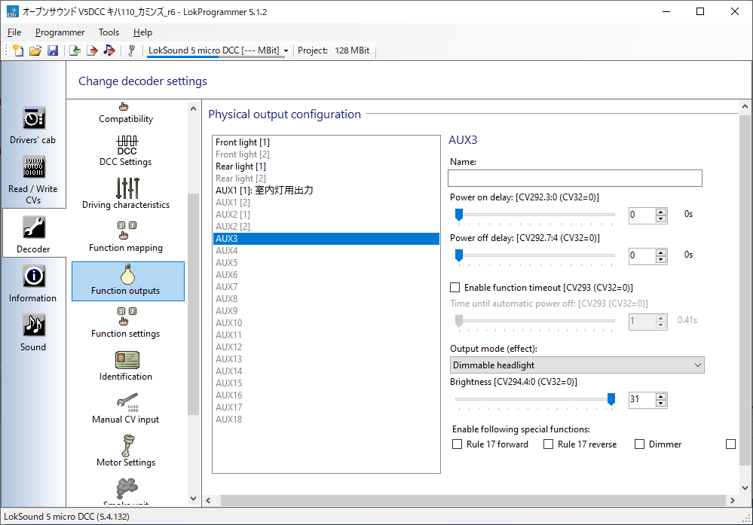The image size is (753, 525).
Task: Read decoder data toolbar icon
Action: [x=75, y=50]
